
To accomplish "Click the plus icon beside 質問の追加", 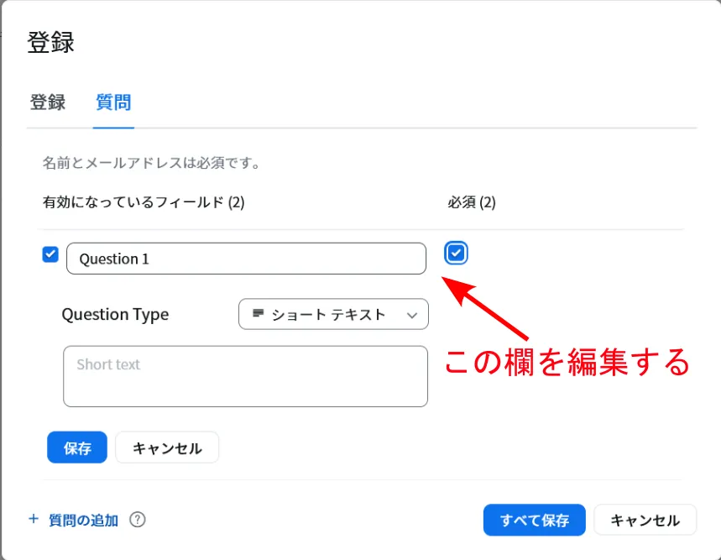I will pos(34,519).
